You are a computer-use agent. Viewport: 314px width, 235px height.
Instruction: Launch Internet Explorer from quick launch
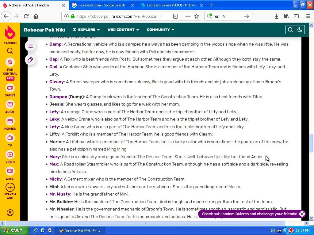tap(36, 230)
